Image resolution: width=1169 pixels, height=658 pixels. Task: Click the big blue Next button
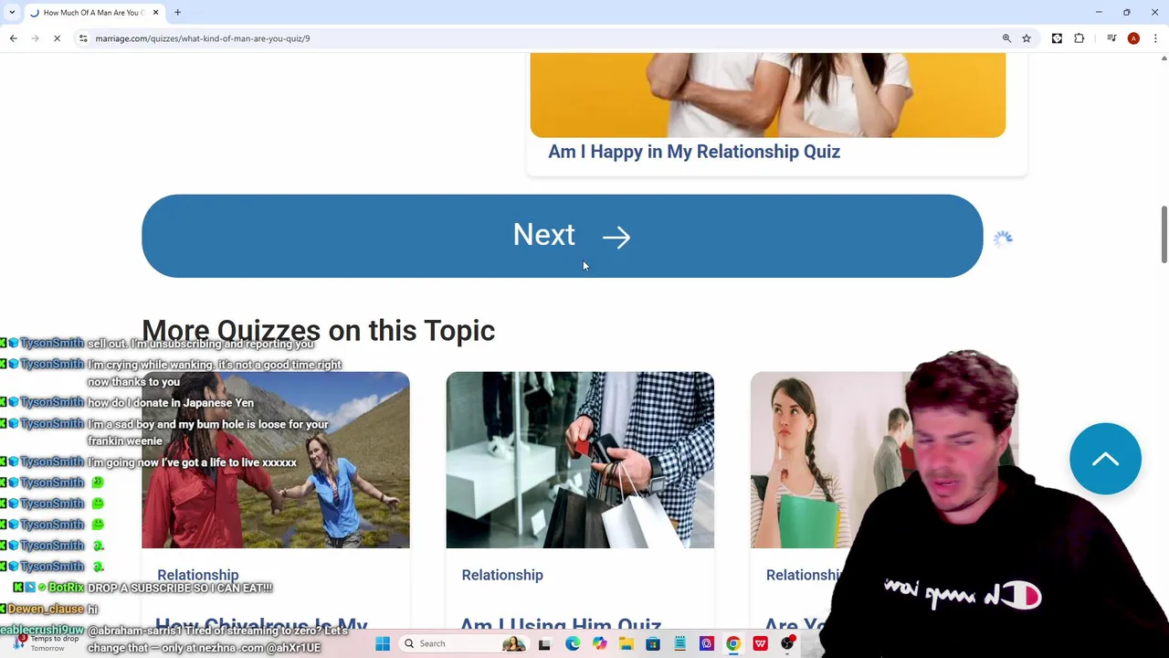pos(562,236)
